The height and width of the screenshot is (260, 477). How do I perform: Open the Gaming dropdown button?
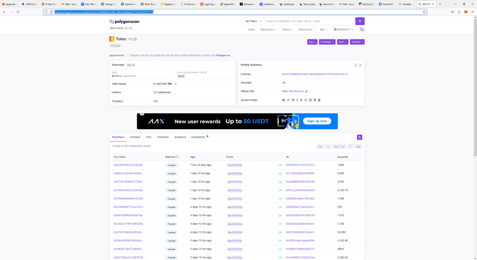357,42
